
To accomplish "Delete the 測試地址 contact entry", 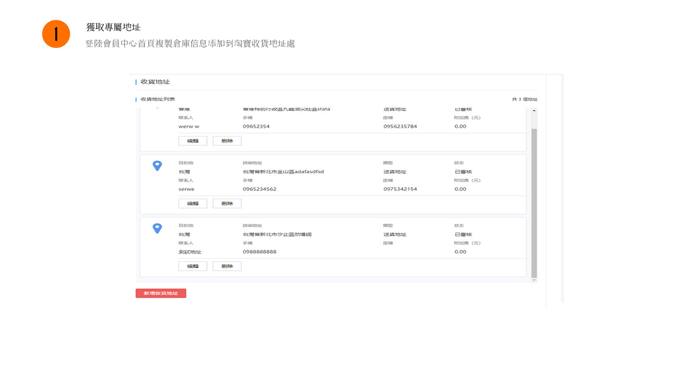I will [x=227, y=266].
